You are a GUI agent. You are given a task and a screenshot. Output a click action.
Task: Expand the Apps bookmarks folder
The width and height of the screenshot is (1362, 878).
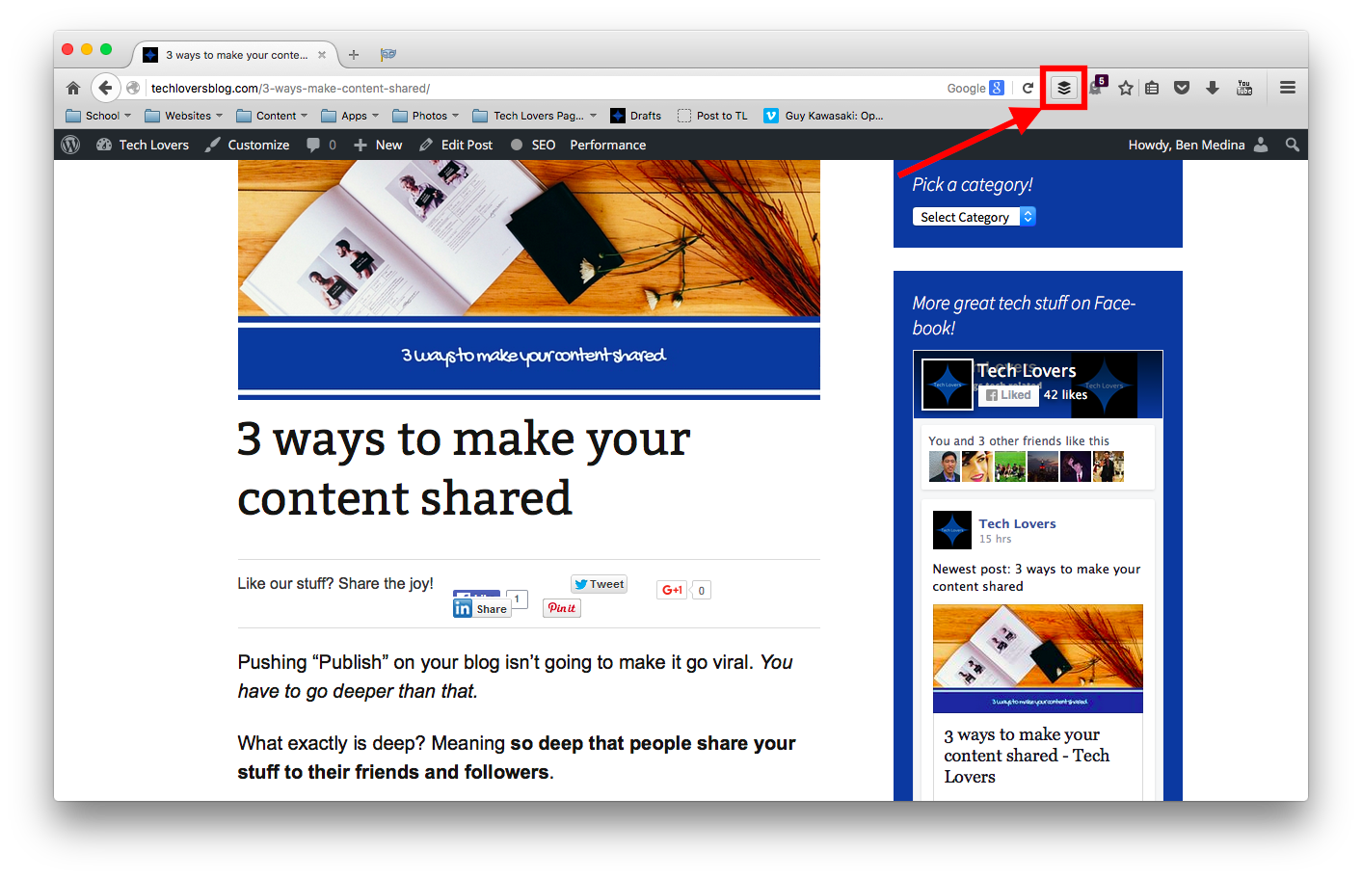(350, 116)
